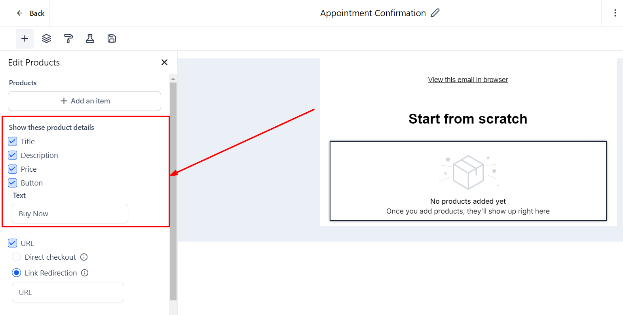
Task: Edit template name with pencil icon
Action: 435,13
